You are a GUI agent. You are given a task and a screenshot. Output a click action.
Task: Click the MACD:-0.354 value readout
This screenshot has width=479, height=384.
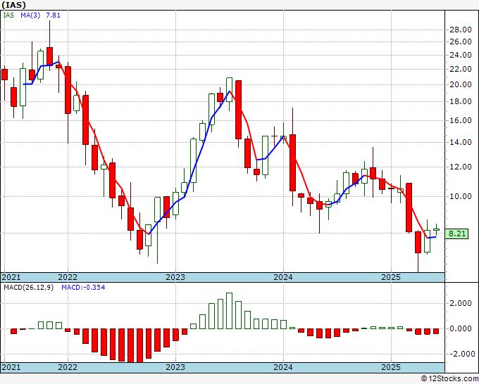click(x=83, y=288)
